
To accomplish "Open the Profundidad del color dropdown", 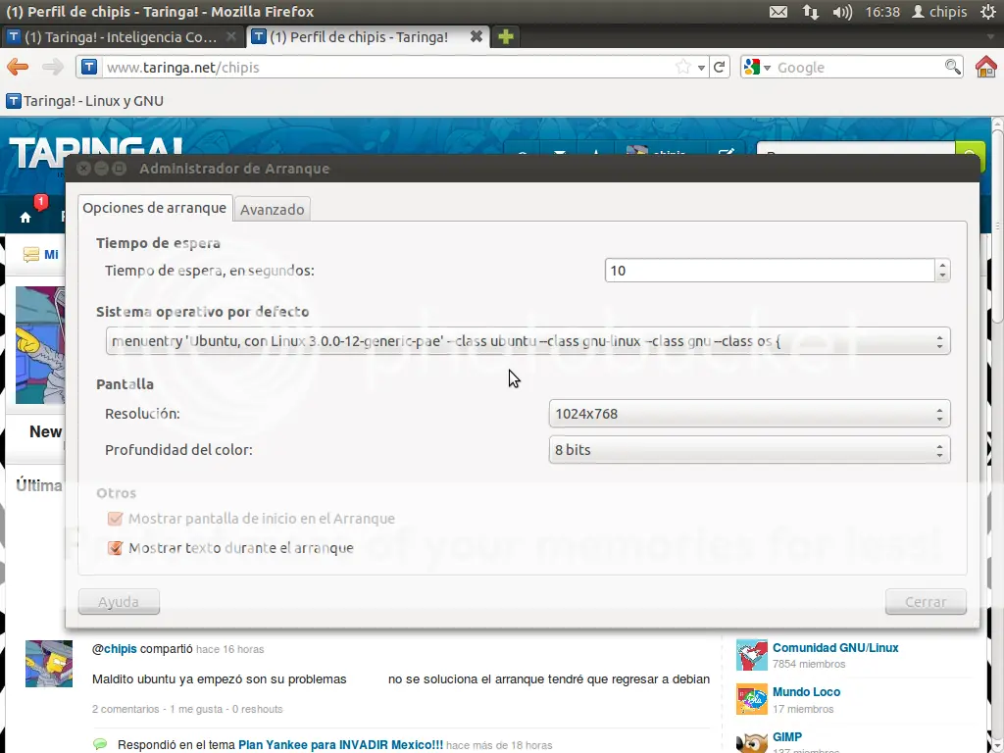I will [x=749, y=450].
